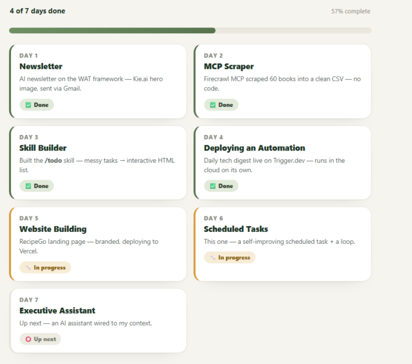This screenshot has height=364, width=412.
Task: Click the Done badge on Newsletter card
Action: pyautogui.click(x=37, y=105)
